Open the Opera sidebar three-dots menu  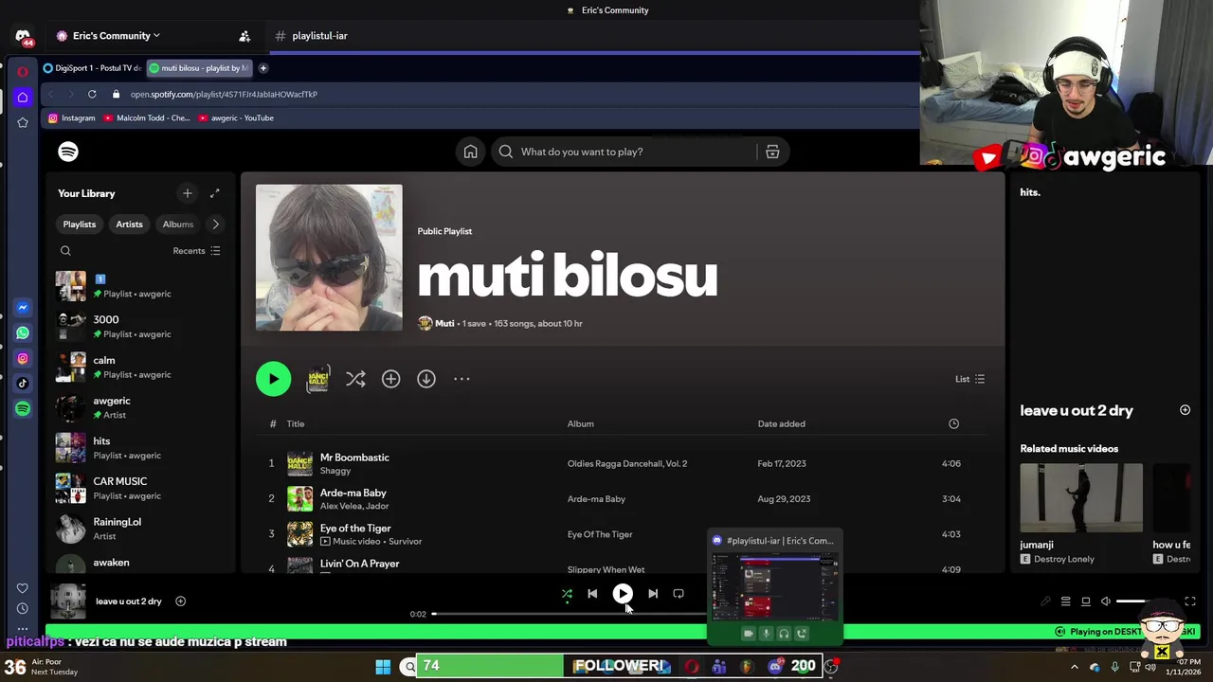click(23, 628)
